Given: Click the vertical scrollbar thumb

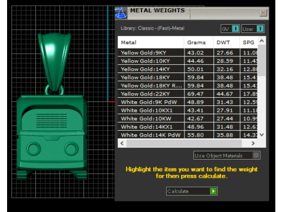Looking at the screenshot, I should [x=262, y=61].
